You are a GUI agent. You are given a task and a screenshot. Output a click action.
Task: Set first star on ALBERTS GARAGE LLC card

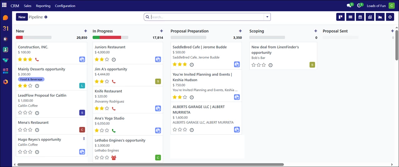click(175, 130)
